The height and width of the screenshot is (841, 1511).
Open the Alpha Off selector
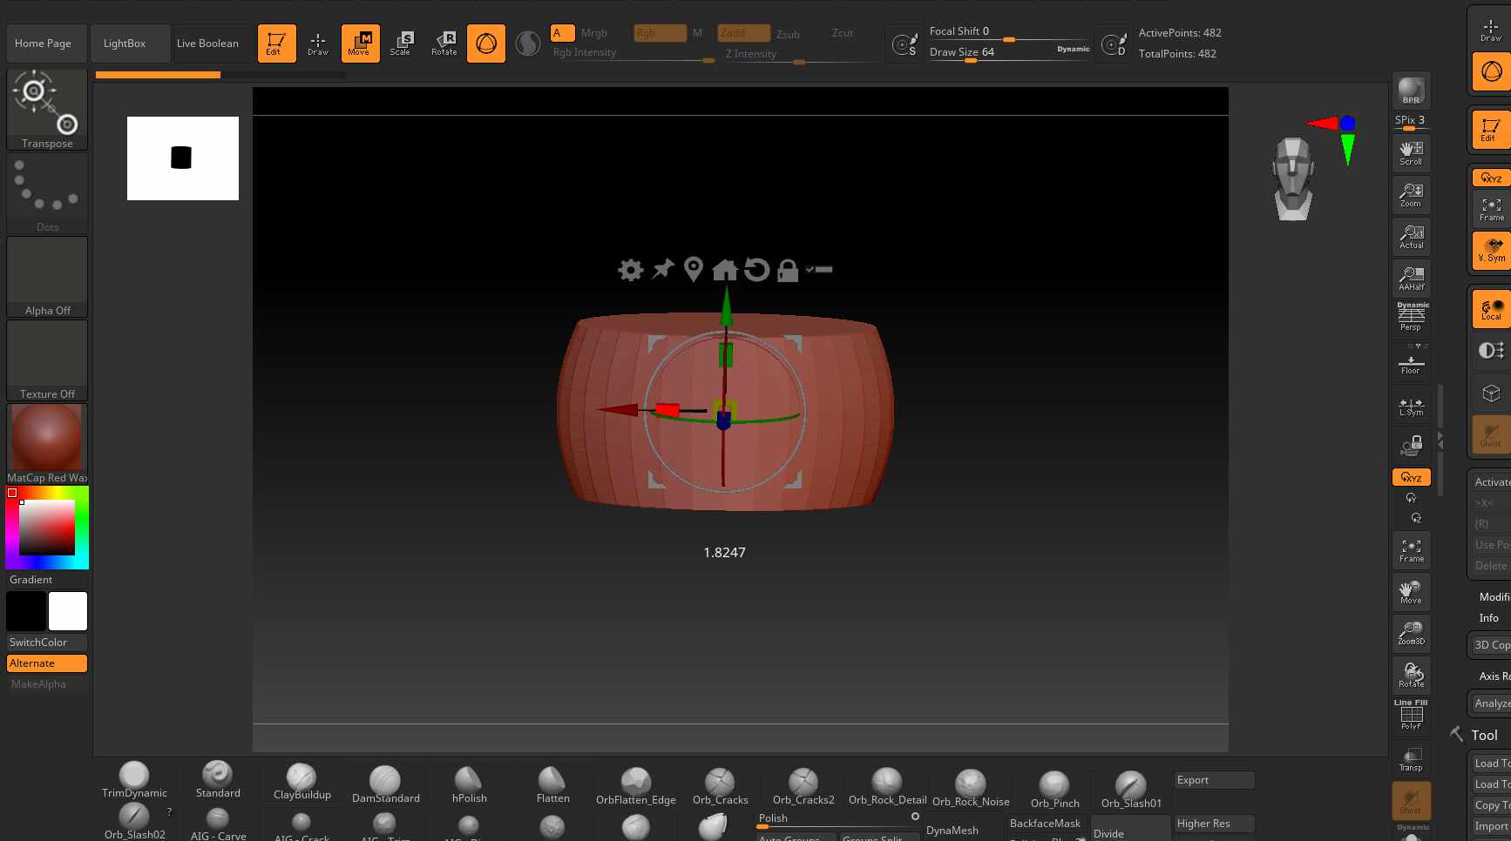click(47, 277)
